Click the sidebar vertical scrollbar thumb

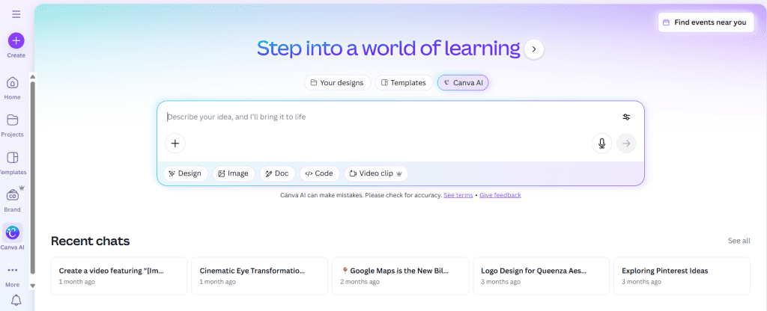(x=33, y=177)
